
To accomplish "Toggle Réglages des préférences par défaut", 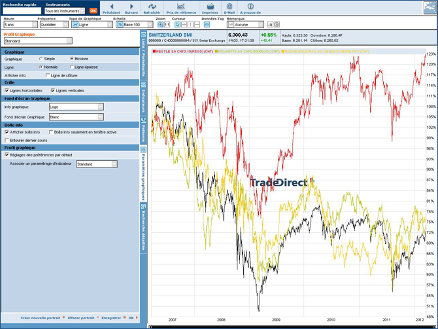I will (x=7, y=155).
